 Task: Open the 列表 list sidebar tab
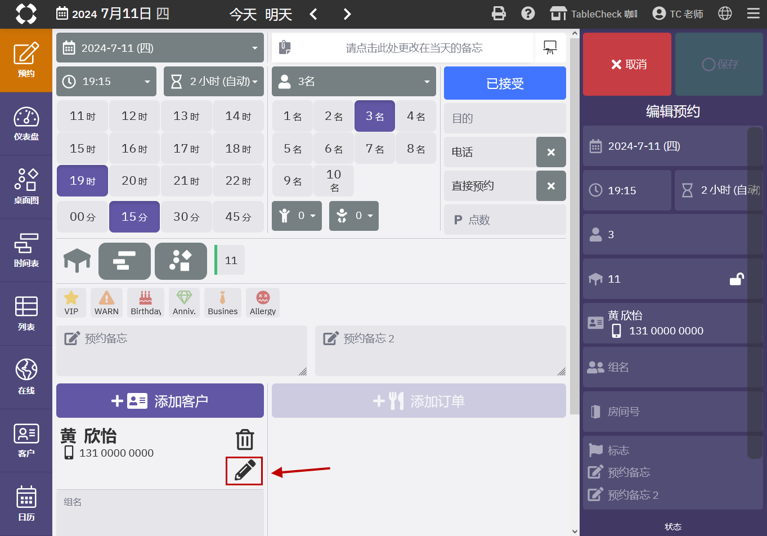click(x=26, y=314)
